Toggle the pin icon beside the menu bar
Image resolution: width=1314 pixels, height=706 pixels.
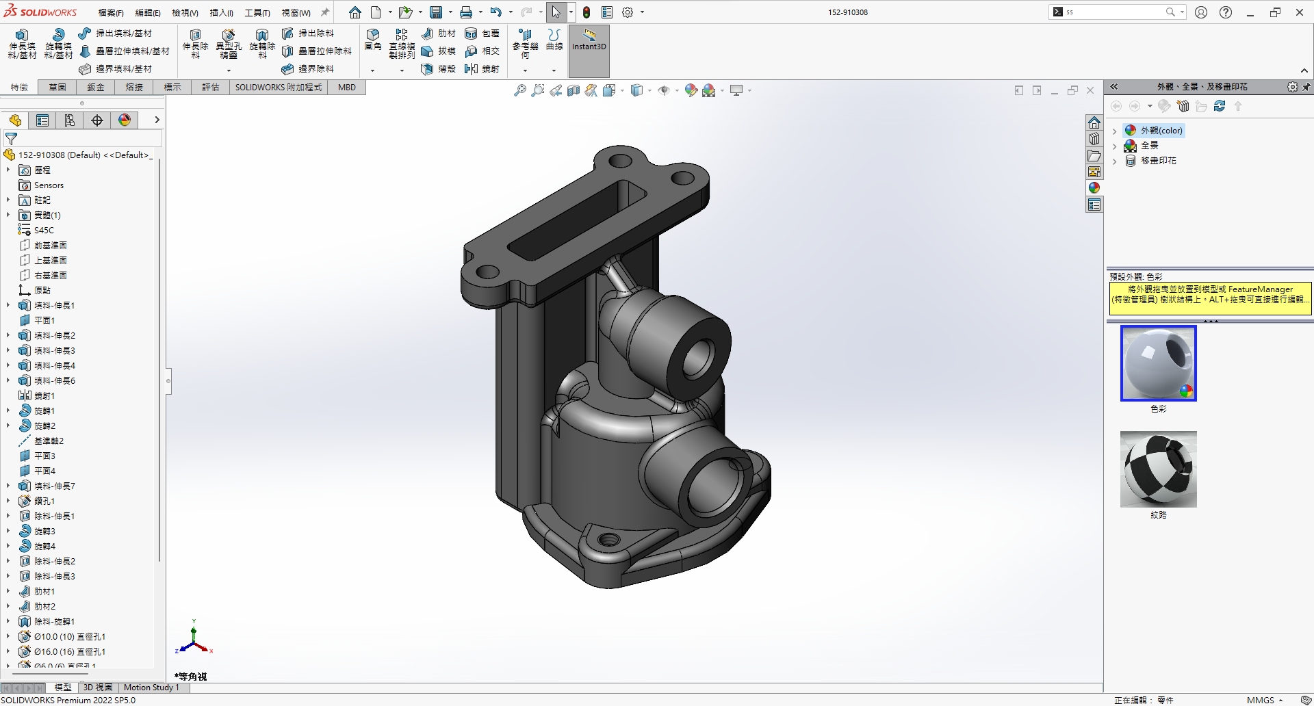pos(325,12)
